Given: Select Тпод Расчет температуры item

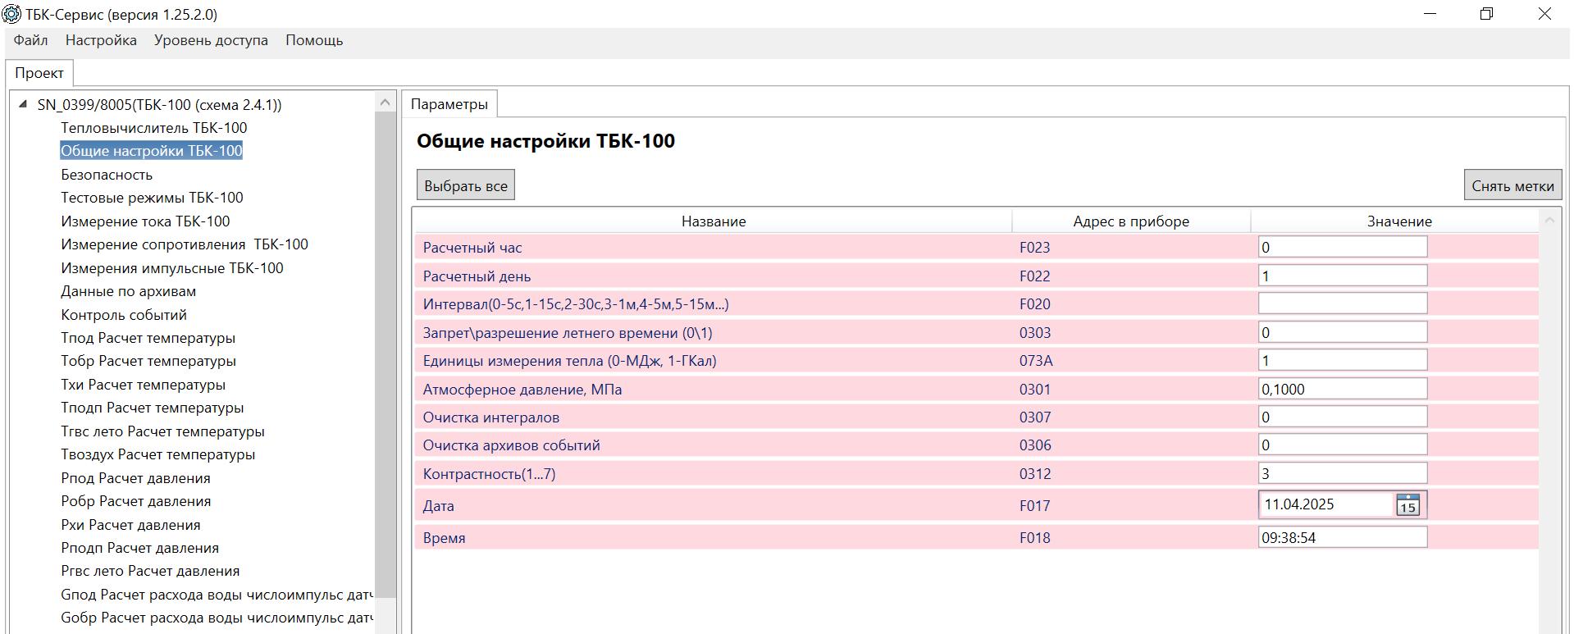Looking at the screenshot, I should click(148, 338).
